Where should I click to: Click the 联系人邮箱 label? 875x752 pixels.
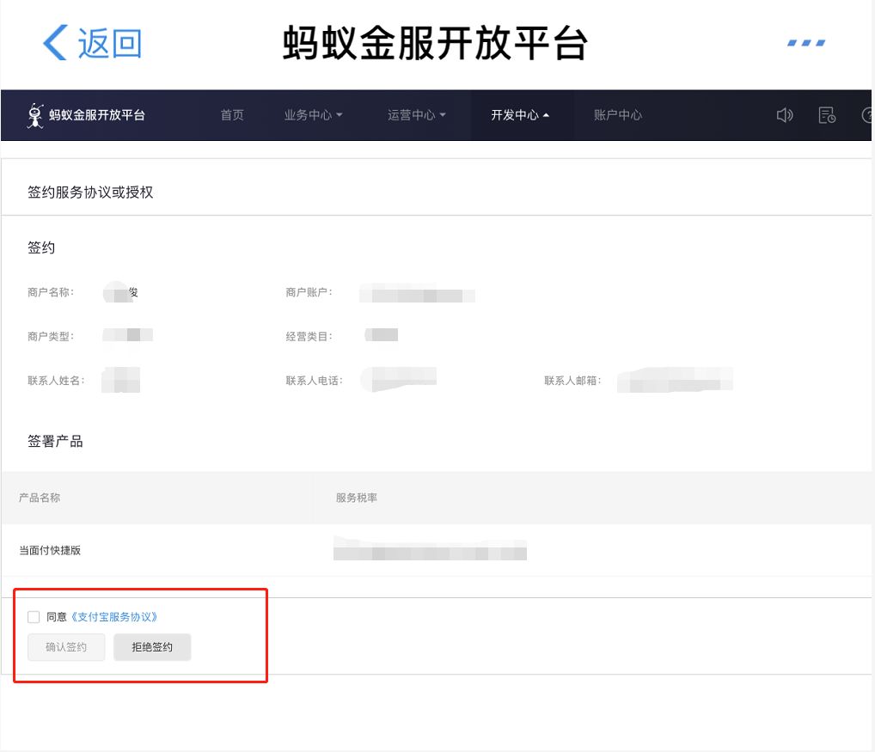point(572,381)
